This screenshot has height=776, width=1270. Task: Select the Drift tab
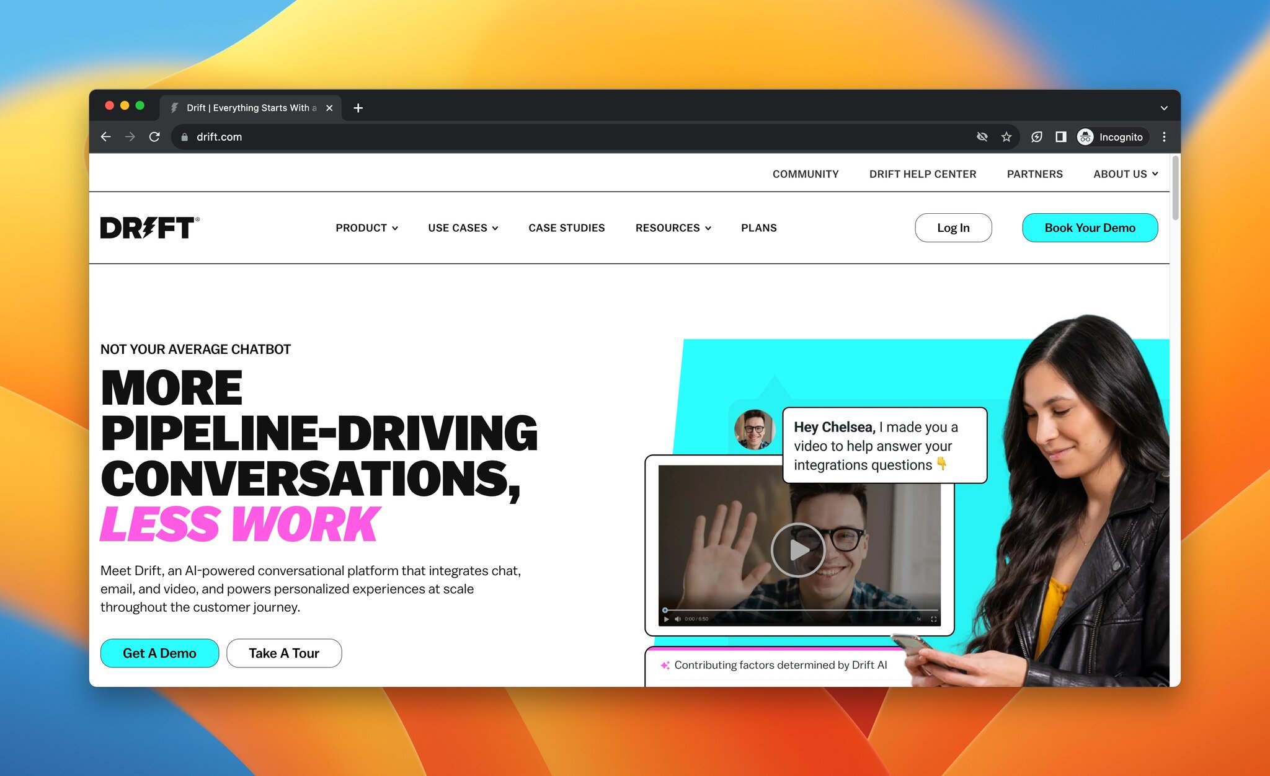pyautogui.click(x=251, y=108)
